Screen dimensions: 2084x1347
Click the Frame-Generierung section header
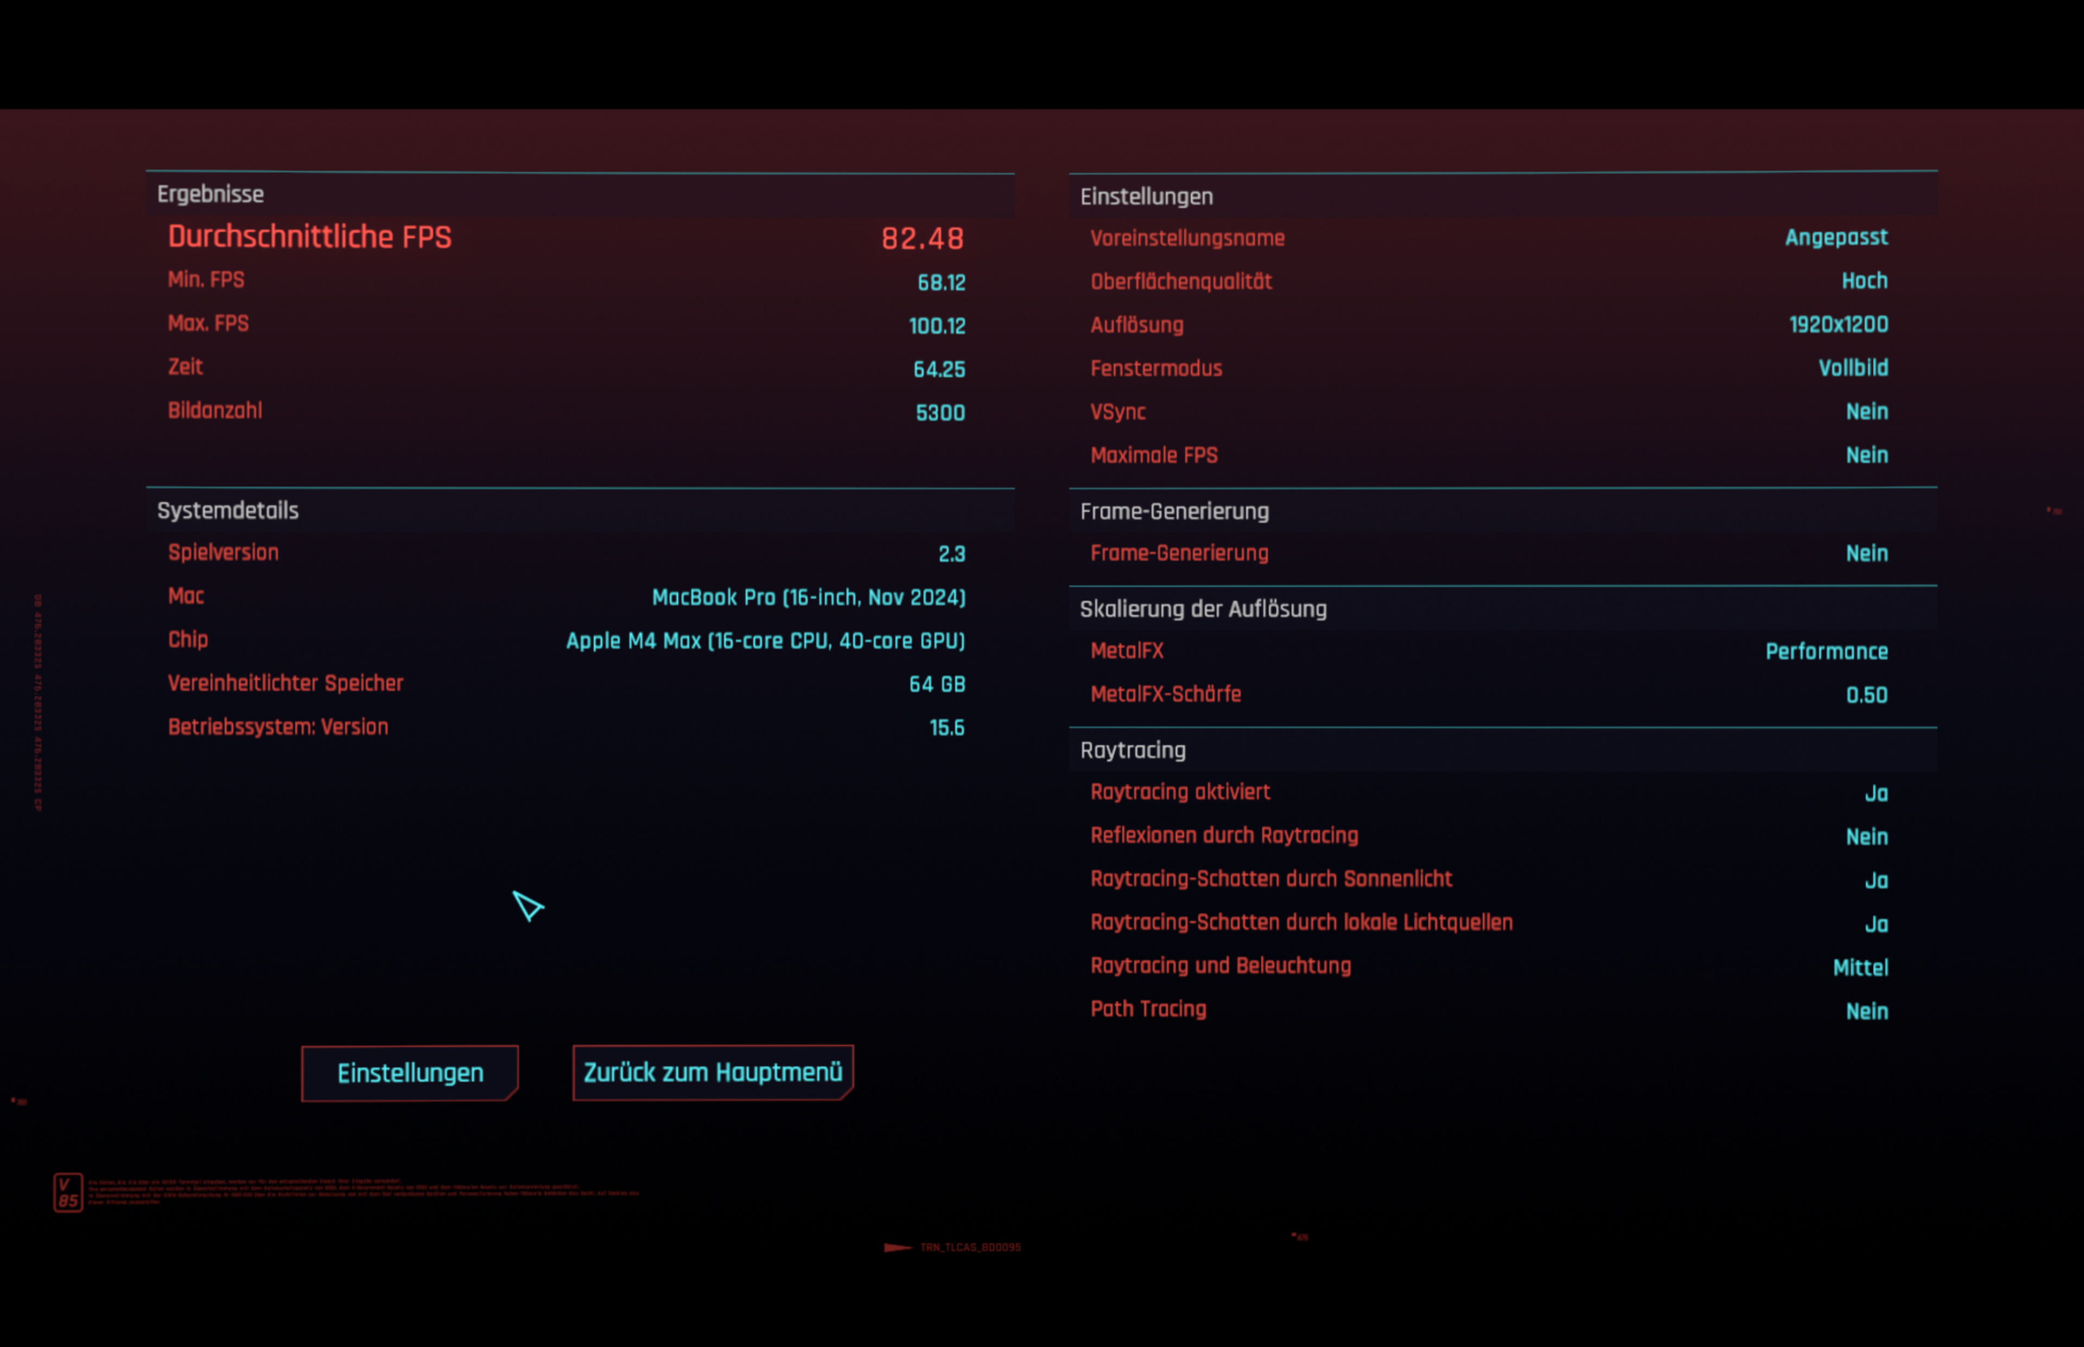point(1174,512)
